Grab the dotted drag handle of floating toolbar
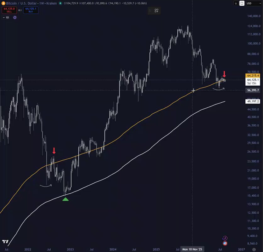Viewport: 263px width, 252px height. pos(150,11)
